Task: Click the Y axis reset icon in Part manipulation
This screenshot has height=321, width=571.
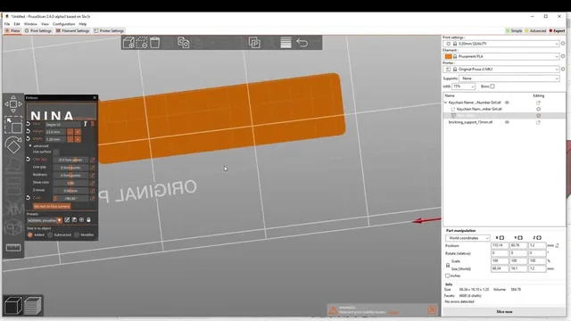Action: [520, 238]
